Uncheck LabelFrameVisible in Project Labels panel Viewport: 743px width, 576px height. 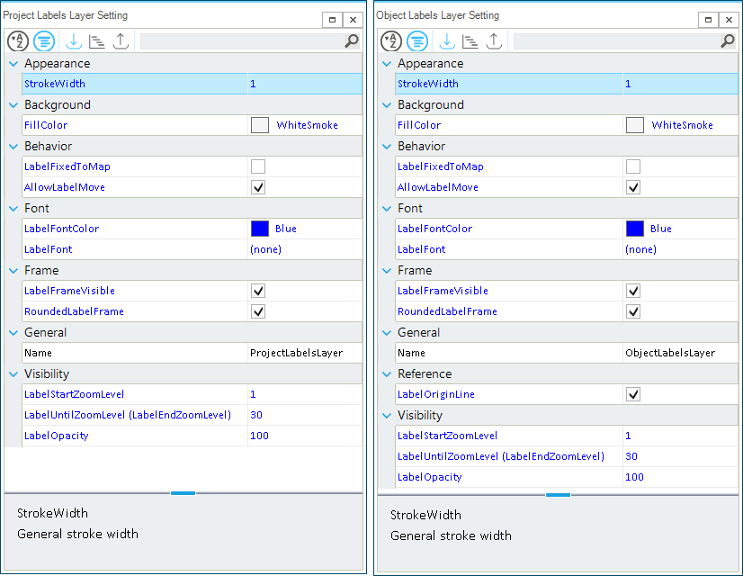coord(258,291)
